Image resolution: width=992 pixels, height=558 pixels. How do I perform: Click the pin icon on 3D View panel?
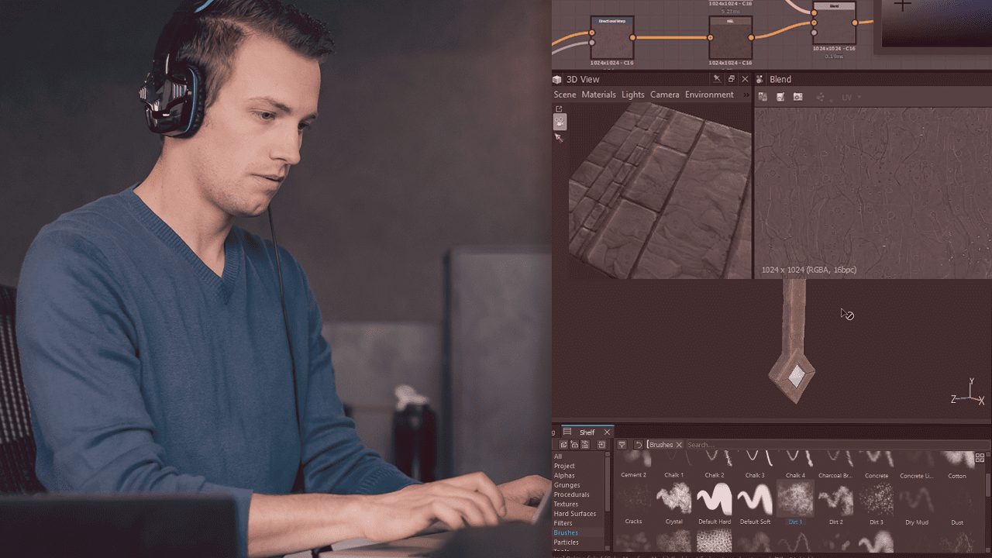click(717, 79)
